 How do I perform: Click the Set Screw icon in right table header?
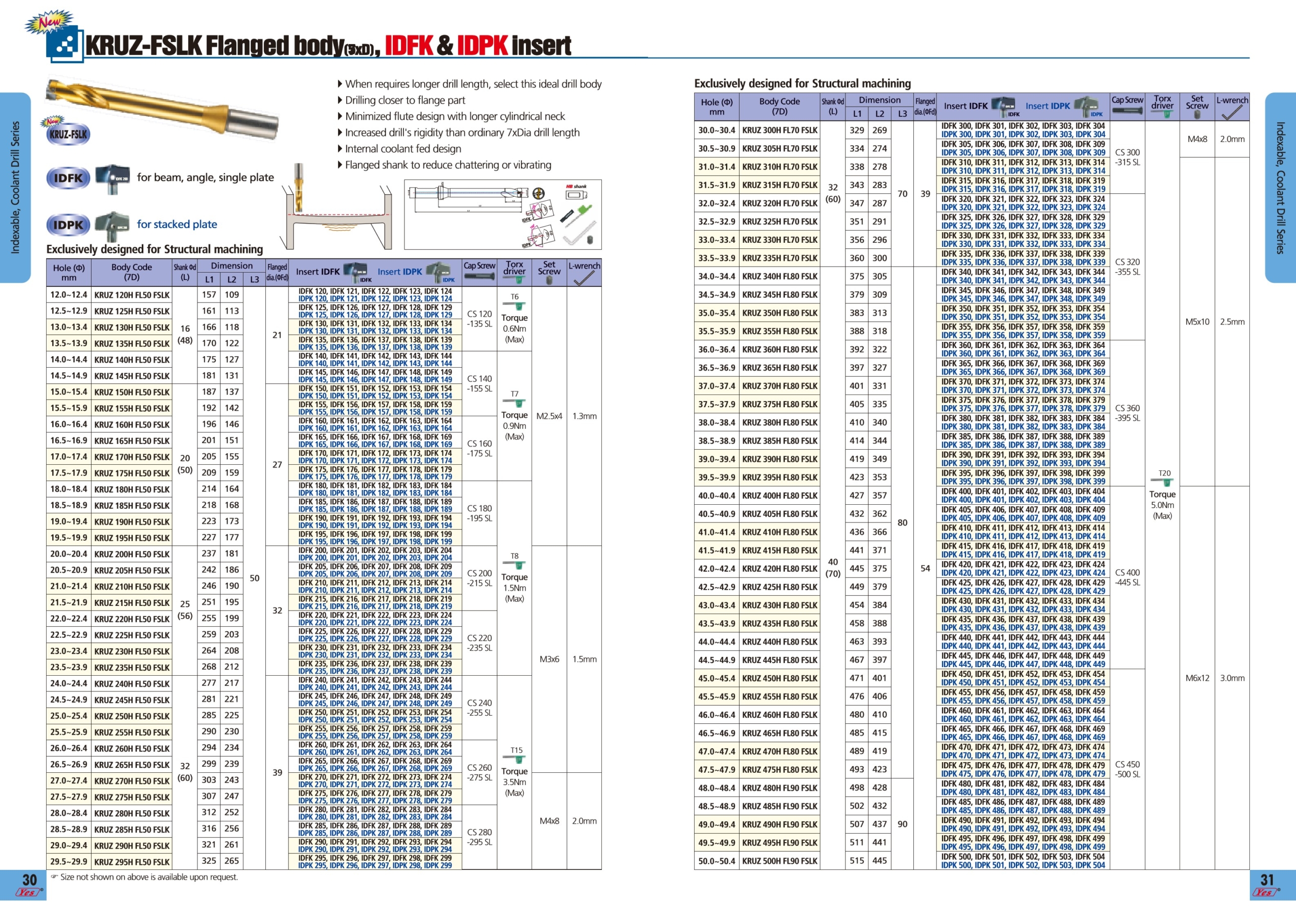click(1197, 114)
